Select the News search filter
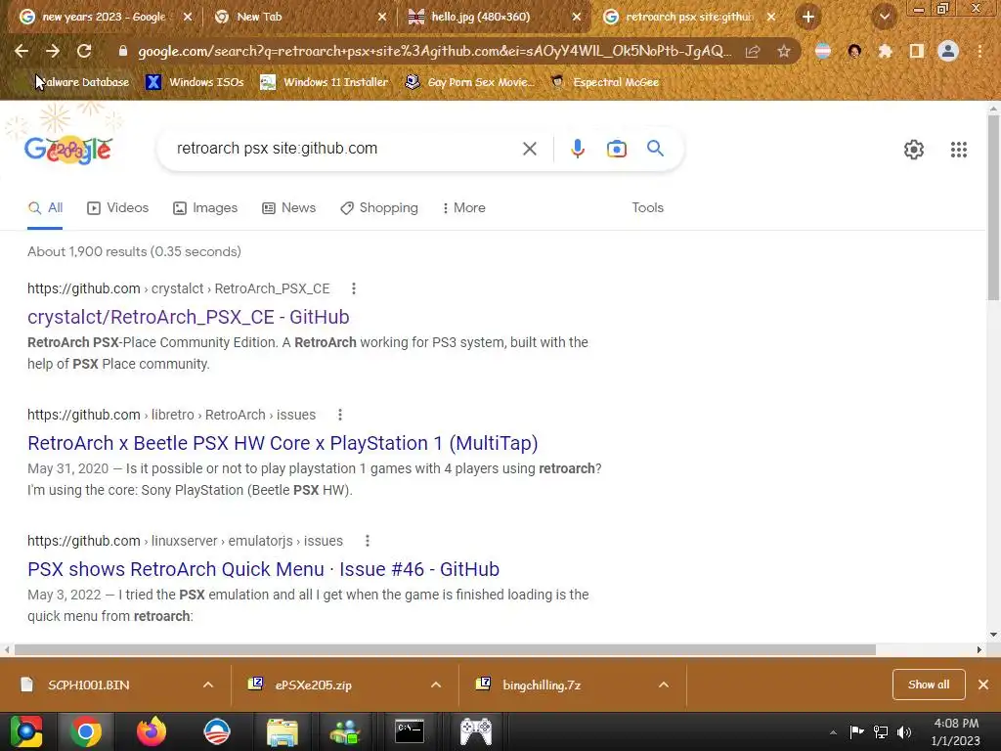Viewport: 1001px width, 751px height. point(288,207)
